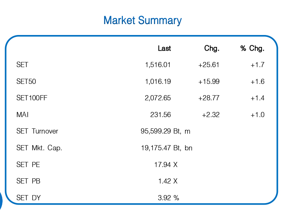The image size is (290, 217).
Task: Click the blue circle at bottom-left edge
Action: click(x=1, y=201)
